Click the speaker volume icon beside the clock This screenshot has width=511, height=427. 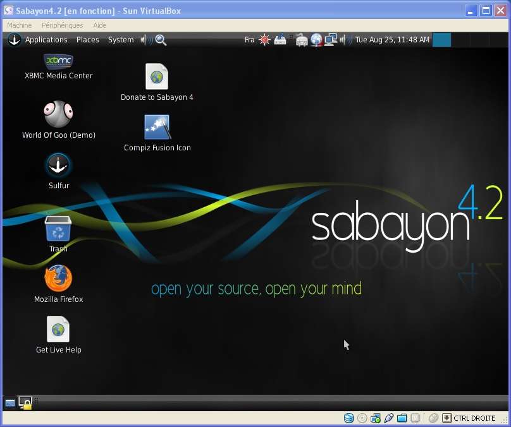pos(346,40)
